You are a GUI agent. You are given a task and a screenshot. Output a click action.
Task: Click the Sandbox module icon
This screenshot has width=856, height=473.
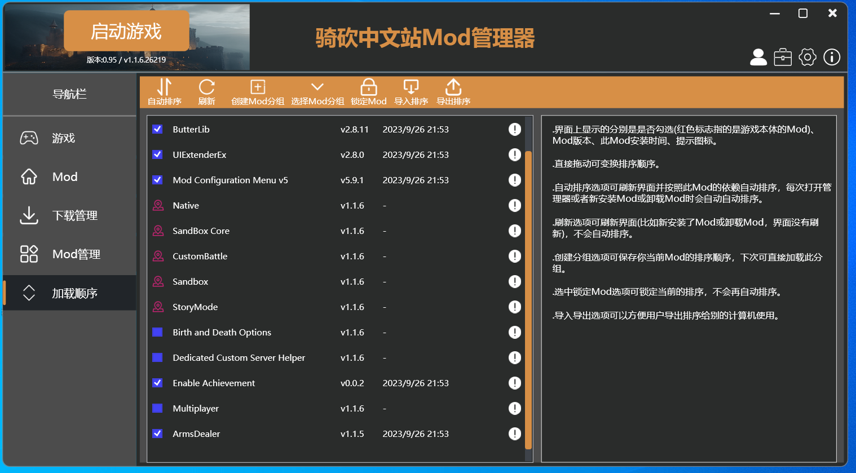[158, 281]
